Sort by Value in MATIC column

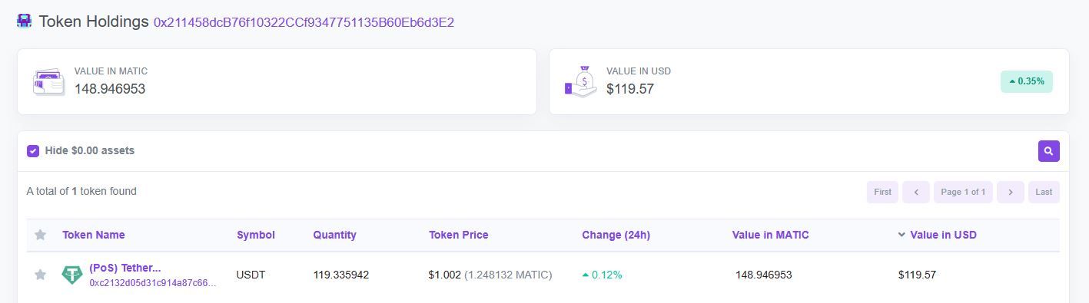coord(770,235)
